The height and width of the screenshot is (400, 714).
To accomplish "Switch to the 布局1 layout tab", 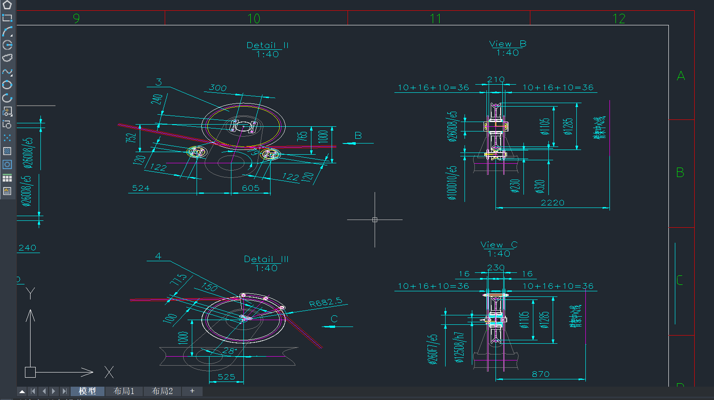I will pos(124,391).
